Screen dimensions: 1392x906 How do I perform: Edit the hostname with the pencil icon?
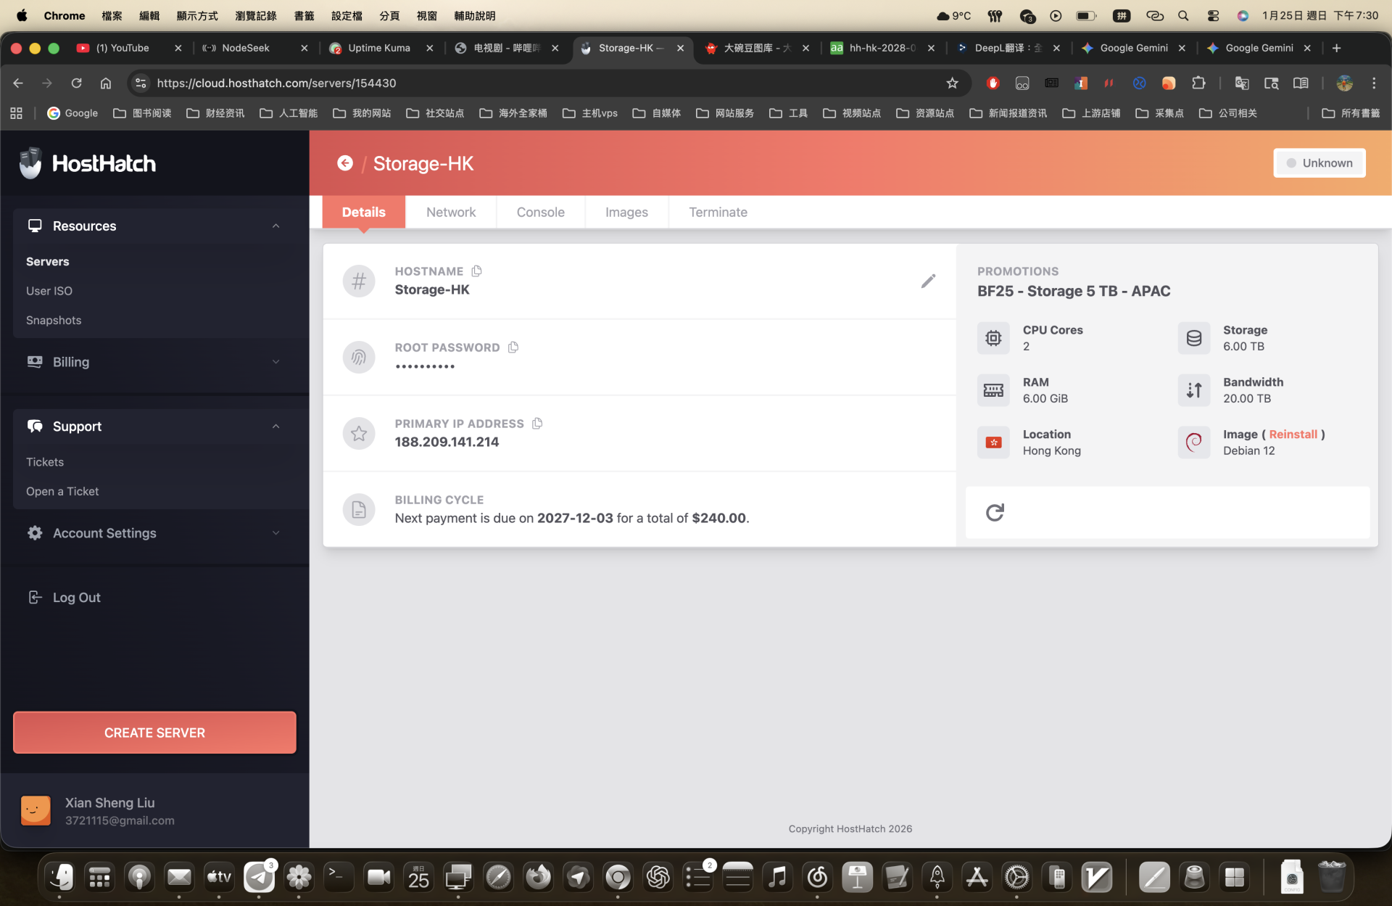[x=928, y=281]
